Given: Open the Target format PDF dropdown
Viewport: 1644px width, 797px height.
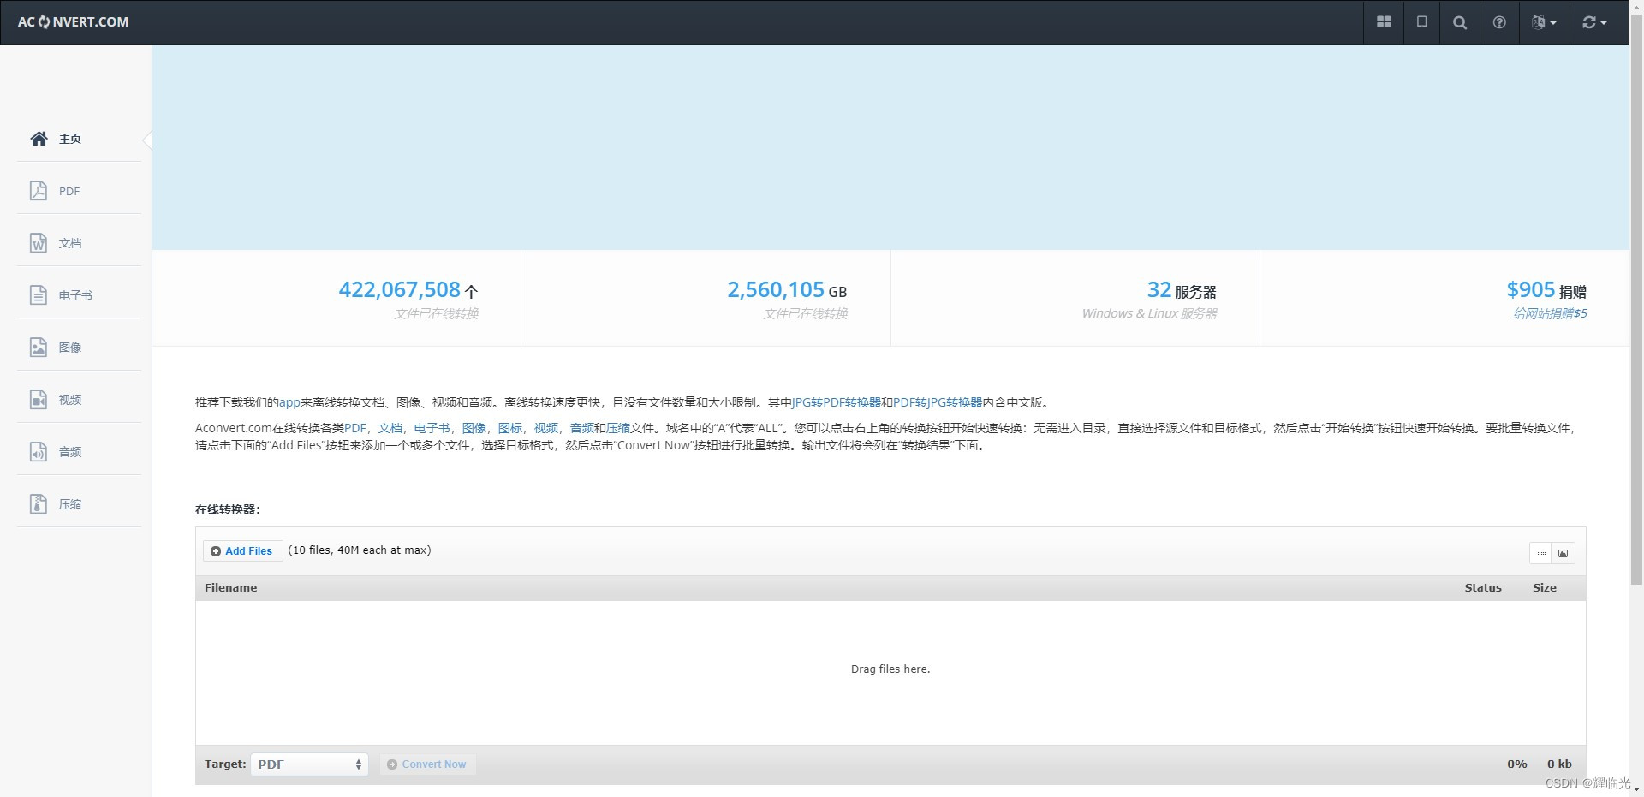Looking at the screenshot, I should [309, 764].
